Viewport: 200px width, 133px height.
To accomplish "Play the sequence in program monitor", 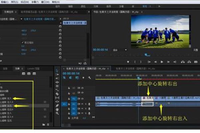I will (162, 62).
